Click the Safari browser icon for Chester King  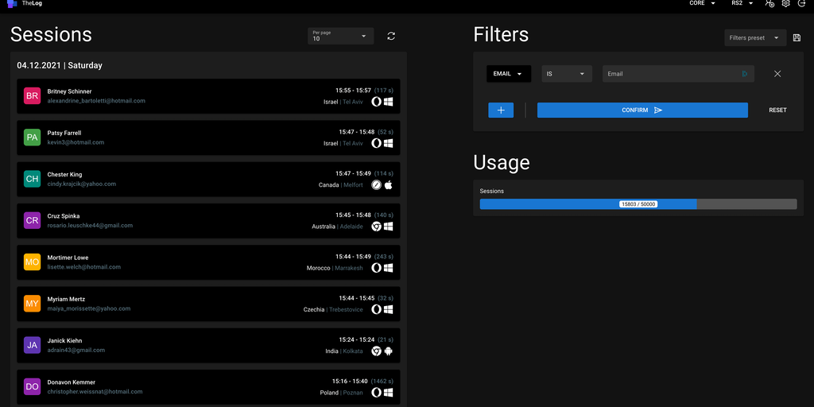click(x=376, y=184)
